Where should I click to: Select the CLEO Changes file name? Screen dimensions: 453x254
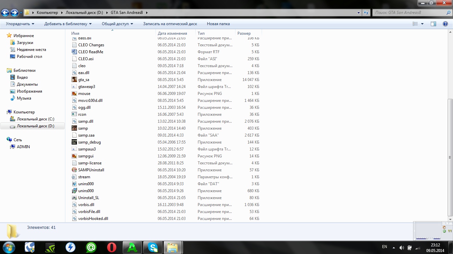(x=91, y=45)
